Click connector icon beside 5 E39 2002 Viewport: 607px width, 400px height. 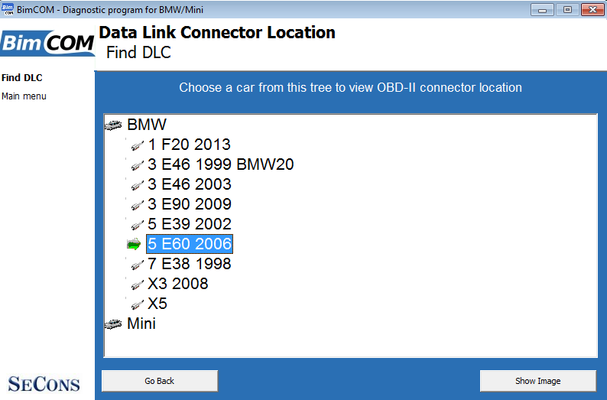[138, 225]
